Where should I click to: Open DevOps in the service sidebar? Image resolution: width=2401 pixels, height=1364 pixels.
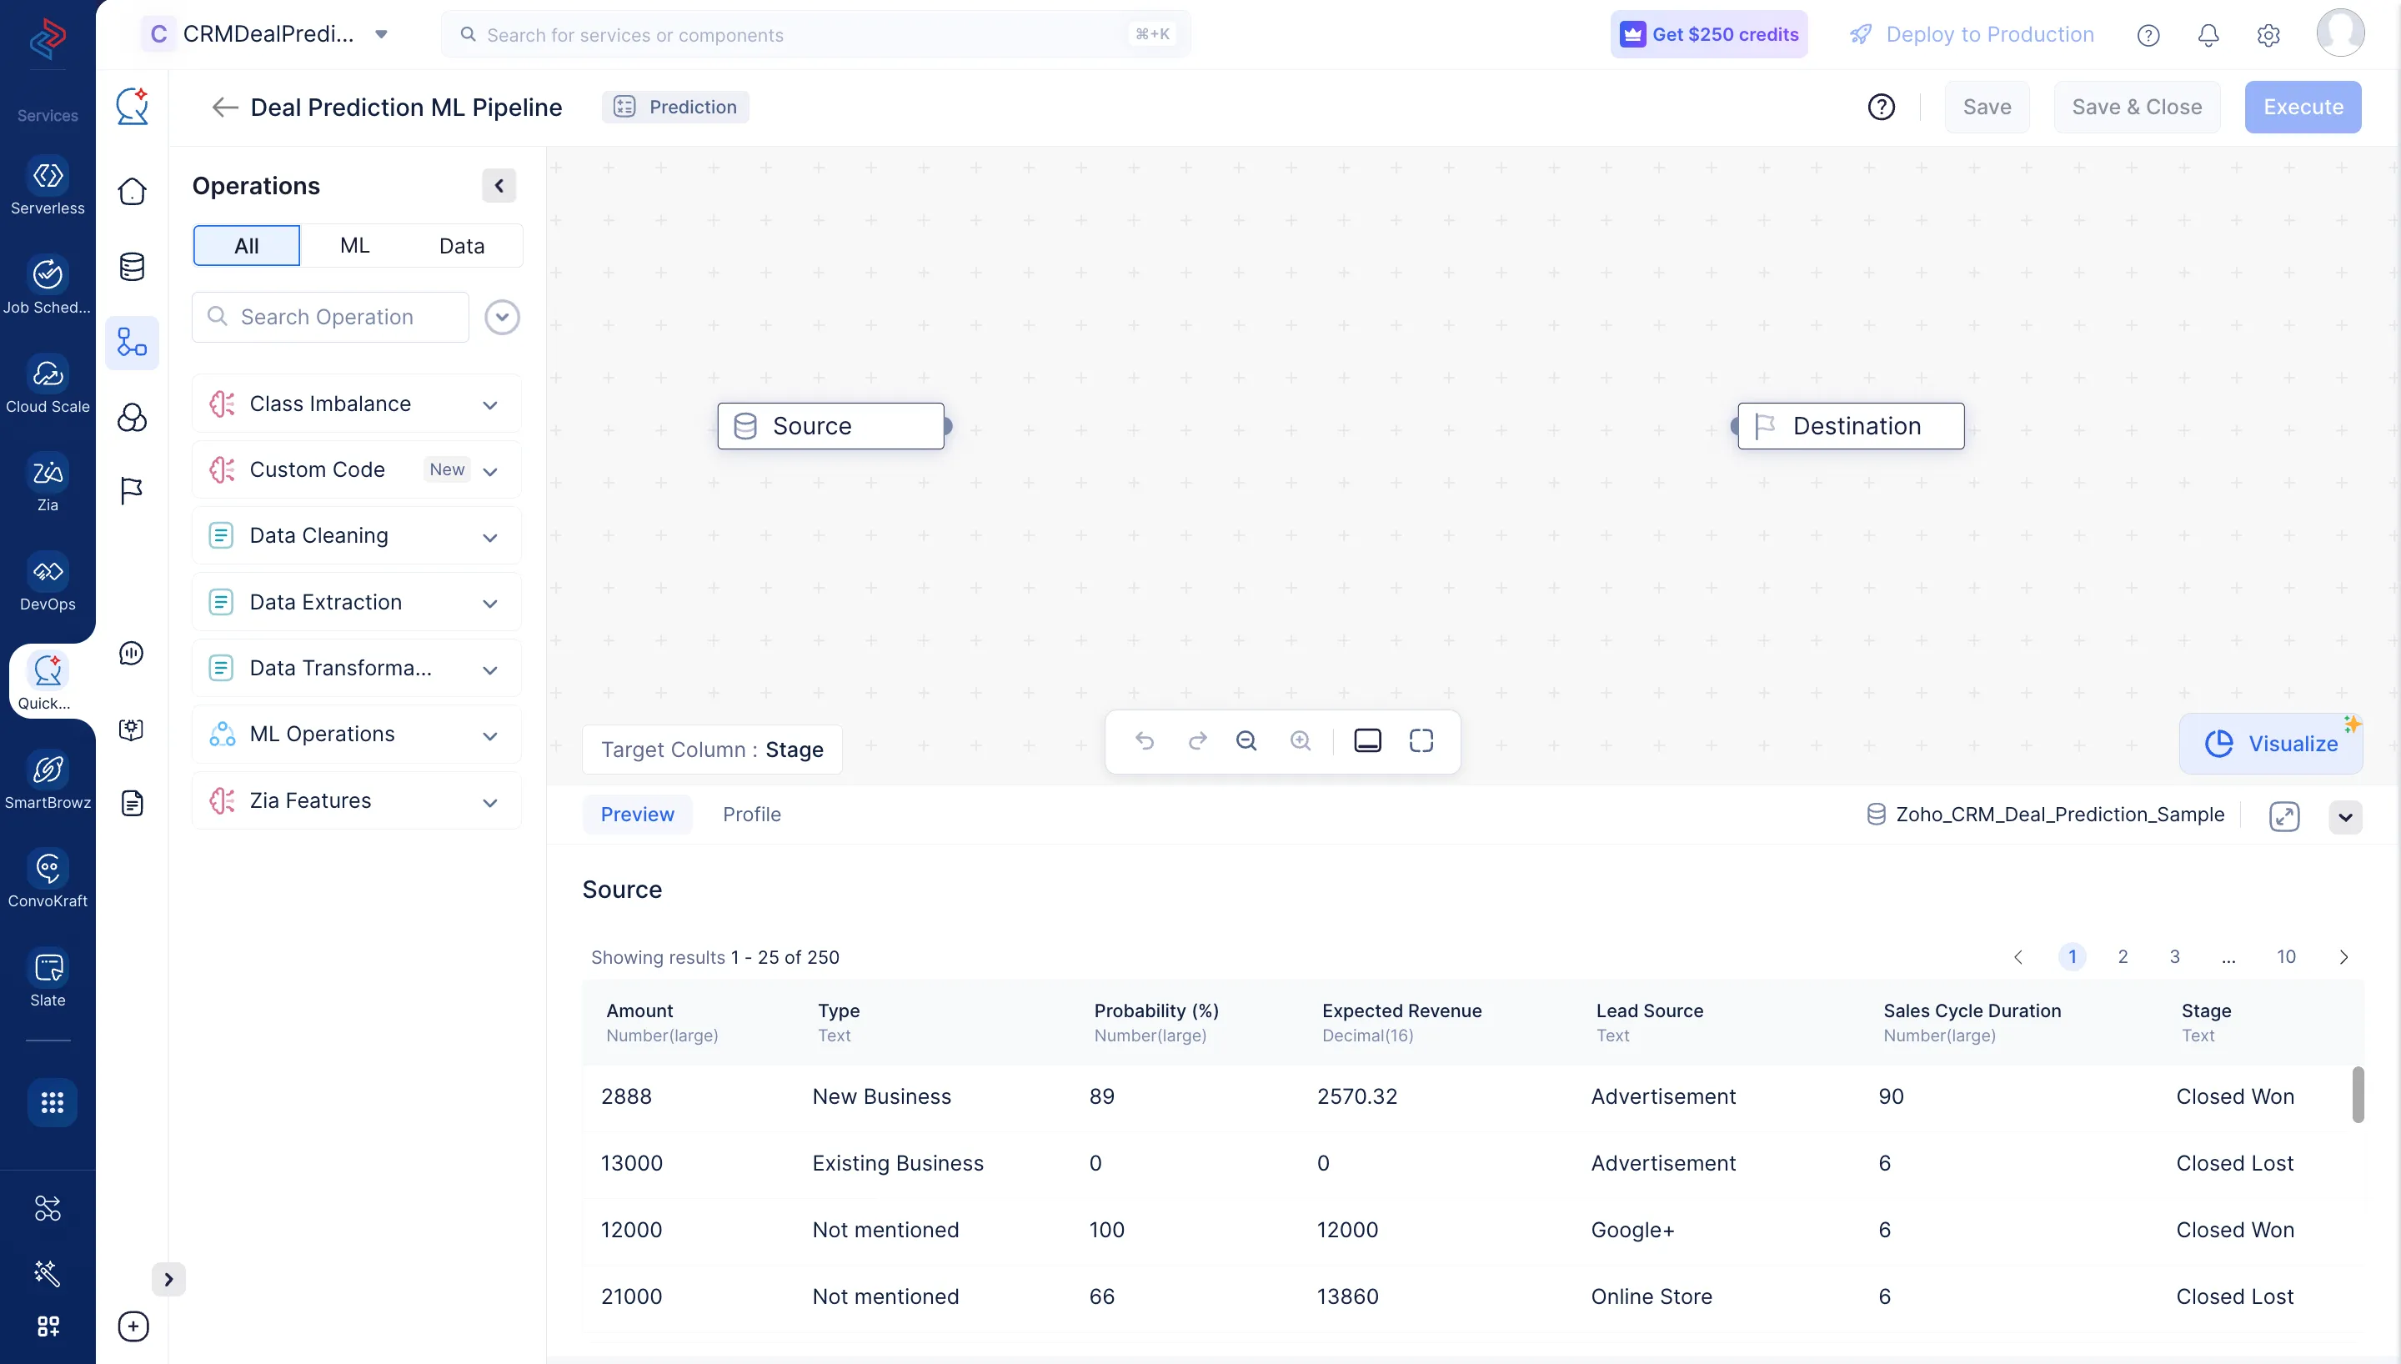48,583
